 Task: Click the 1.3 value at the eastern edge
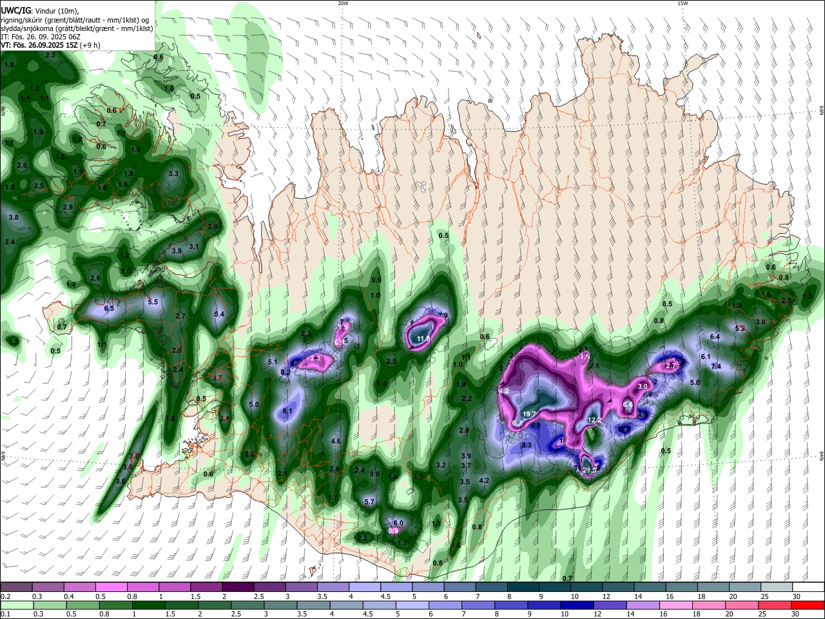pos(807,296)
